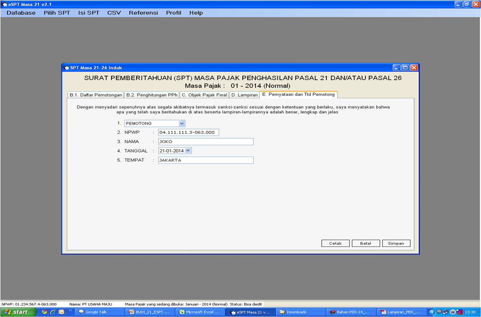481x317 pixels.
Task: Click the NAMA field containing JOKO
Action: tap(206, 142)
